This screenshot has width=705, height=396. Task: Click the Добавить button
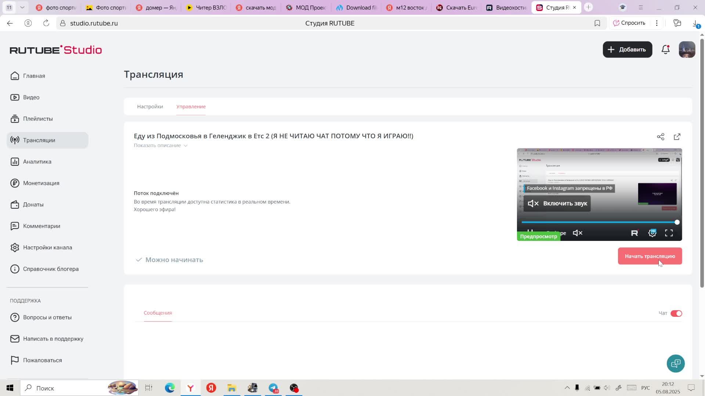(x=627, y=49)
